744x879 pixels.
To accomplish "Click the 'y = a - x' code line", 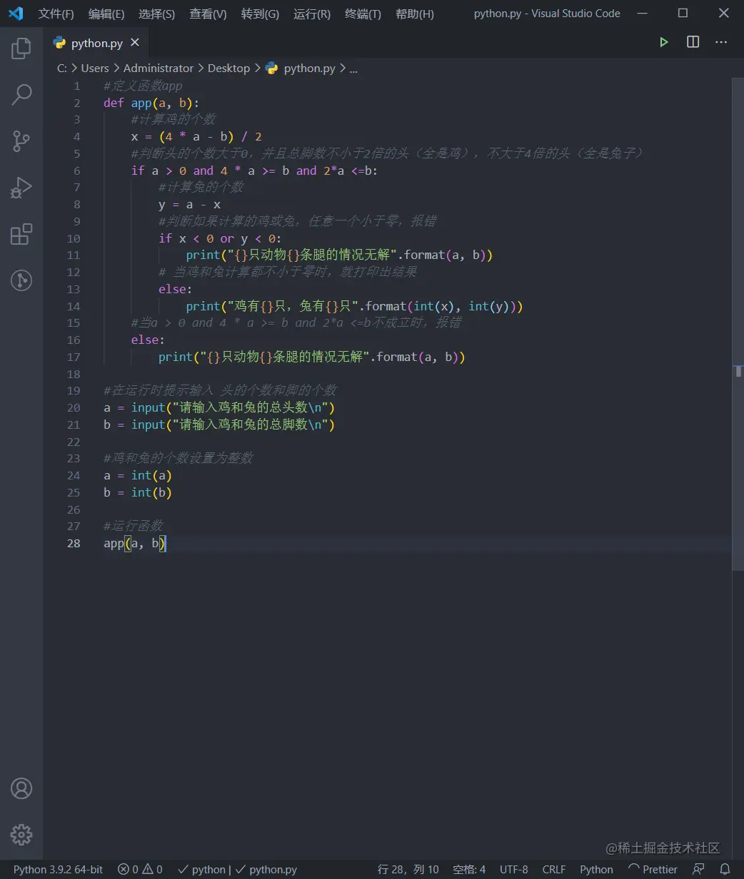I will coord(189,205).
